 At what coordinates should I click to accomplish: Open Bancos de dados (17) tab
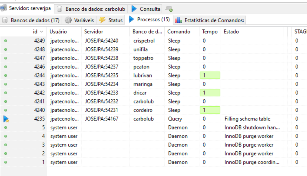[31, 20]
